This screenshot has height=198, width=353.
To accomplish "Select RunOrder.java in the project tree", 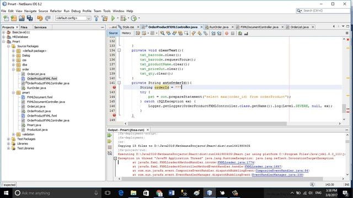I will [36, 88].
